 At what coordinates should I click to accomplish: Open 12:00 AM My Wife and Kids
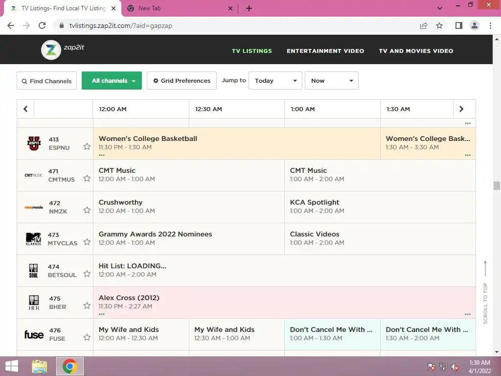click(141, 334)
